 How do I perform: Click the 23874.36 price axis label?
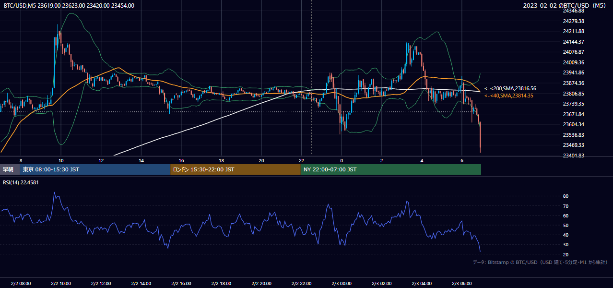coord(573,83)
